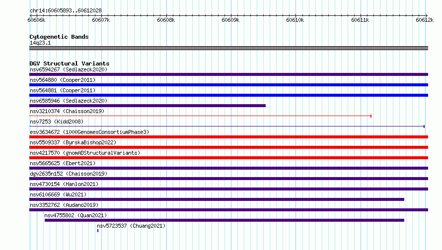Click the nsv564880 blue variant bar

coord(228,85)
